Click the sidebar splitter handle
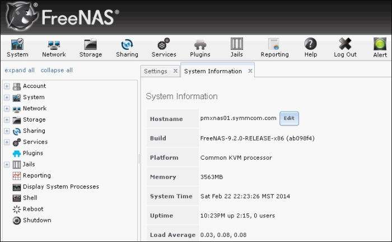392x242 pixels. 139,159
